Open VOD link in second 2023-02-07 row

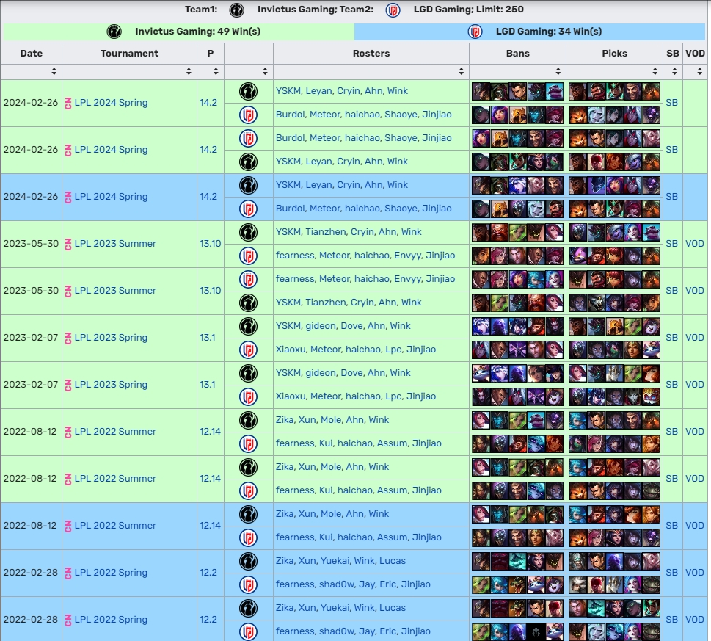point(694,385)
